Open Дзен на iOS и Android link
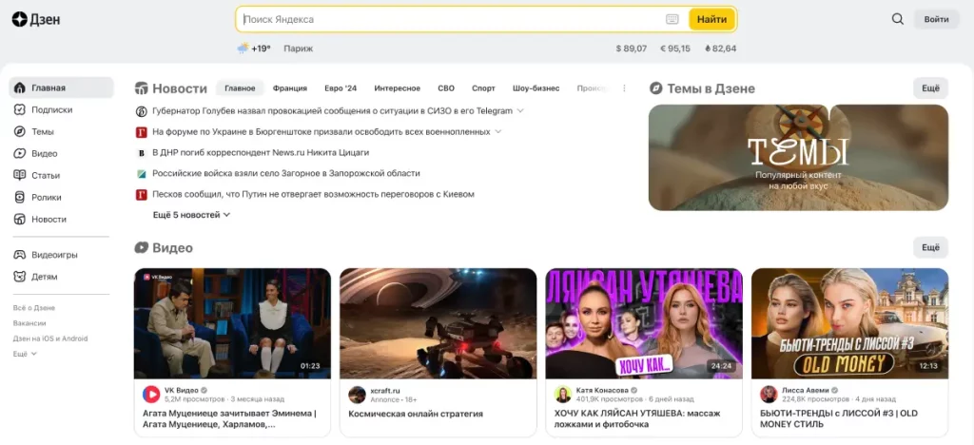This screenshot has width=974, height=445. [49, 339]
